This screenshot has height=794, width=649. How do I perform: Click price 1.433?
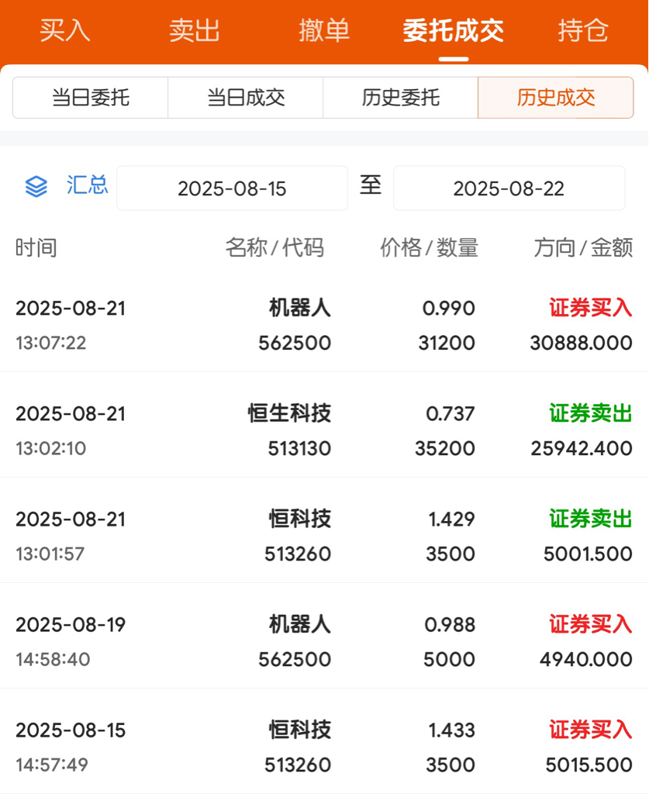point(451,730)
